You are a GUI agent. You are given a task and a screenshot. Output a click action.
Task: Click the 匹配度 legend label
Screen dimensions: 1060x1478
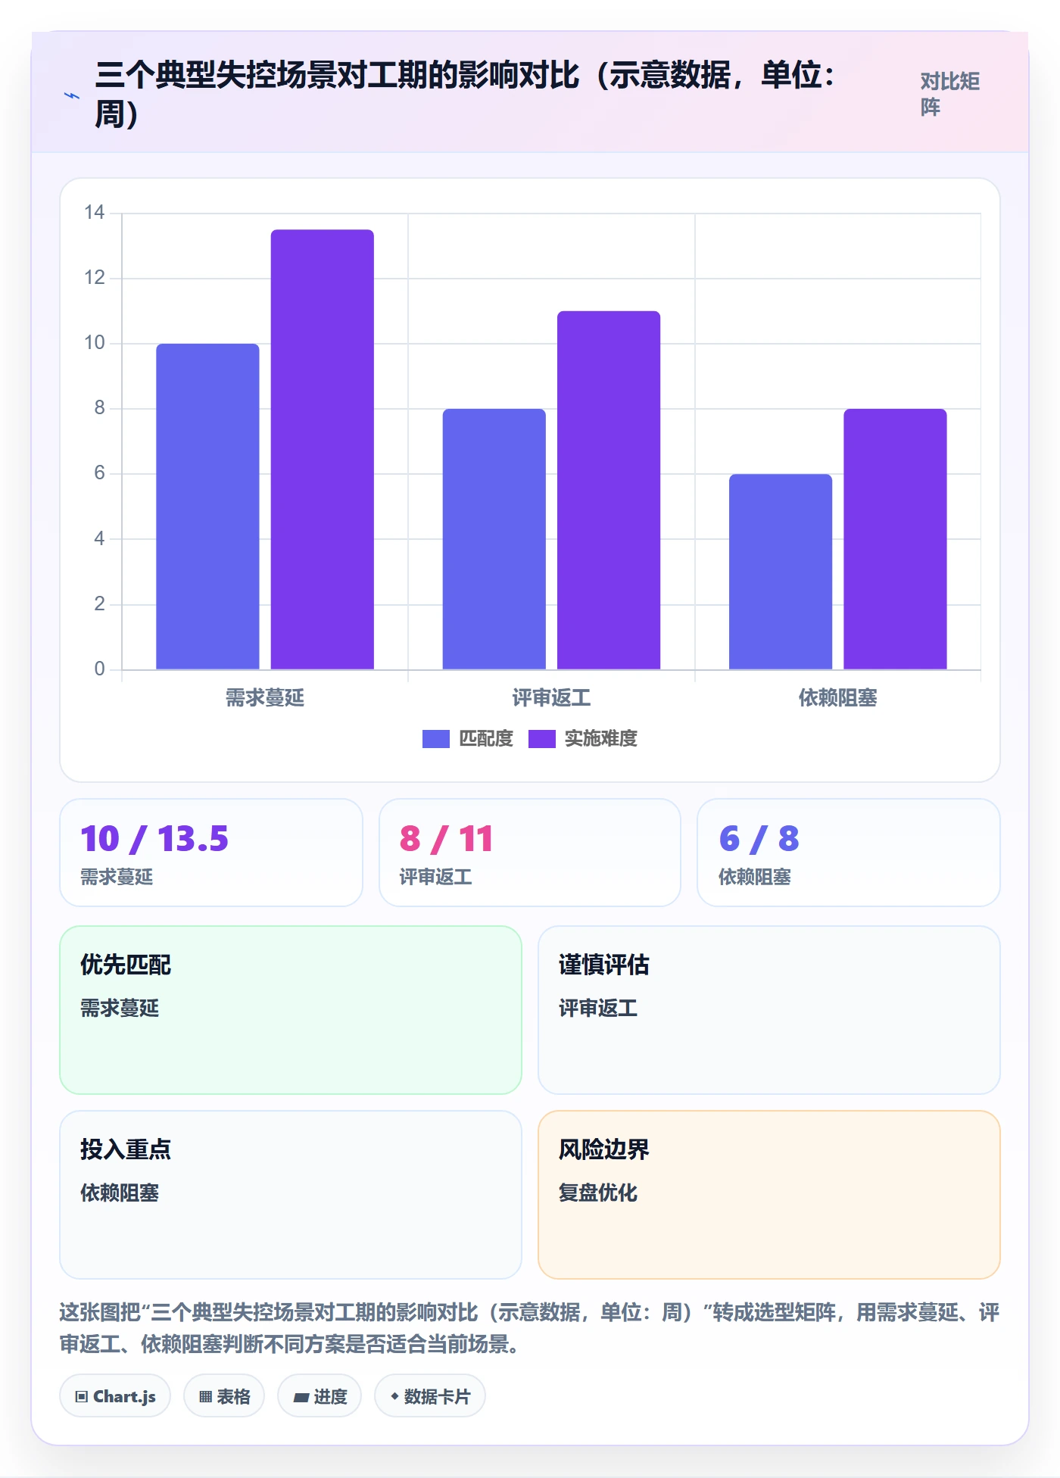[x=486, y=738]
